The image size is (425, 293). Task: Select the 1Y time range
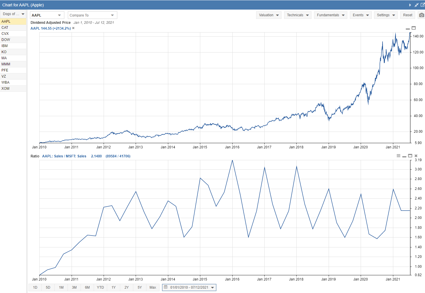114,287
